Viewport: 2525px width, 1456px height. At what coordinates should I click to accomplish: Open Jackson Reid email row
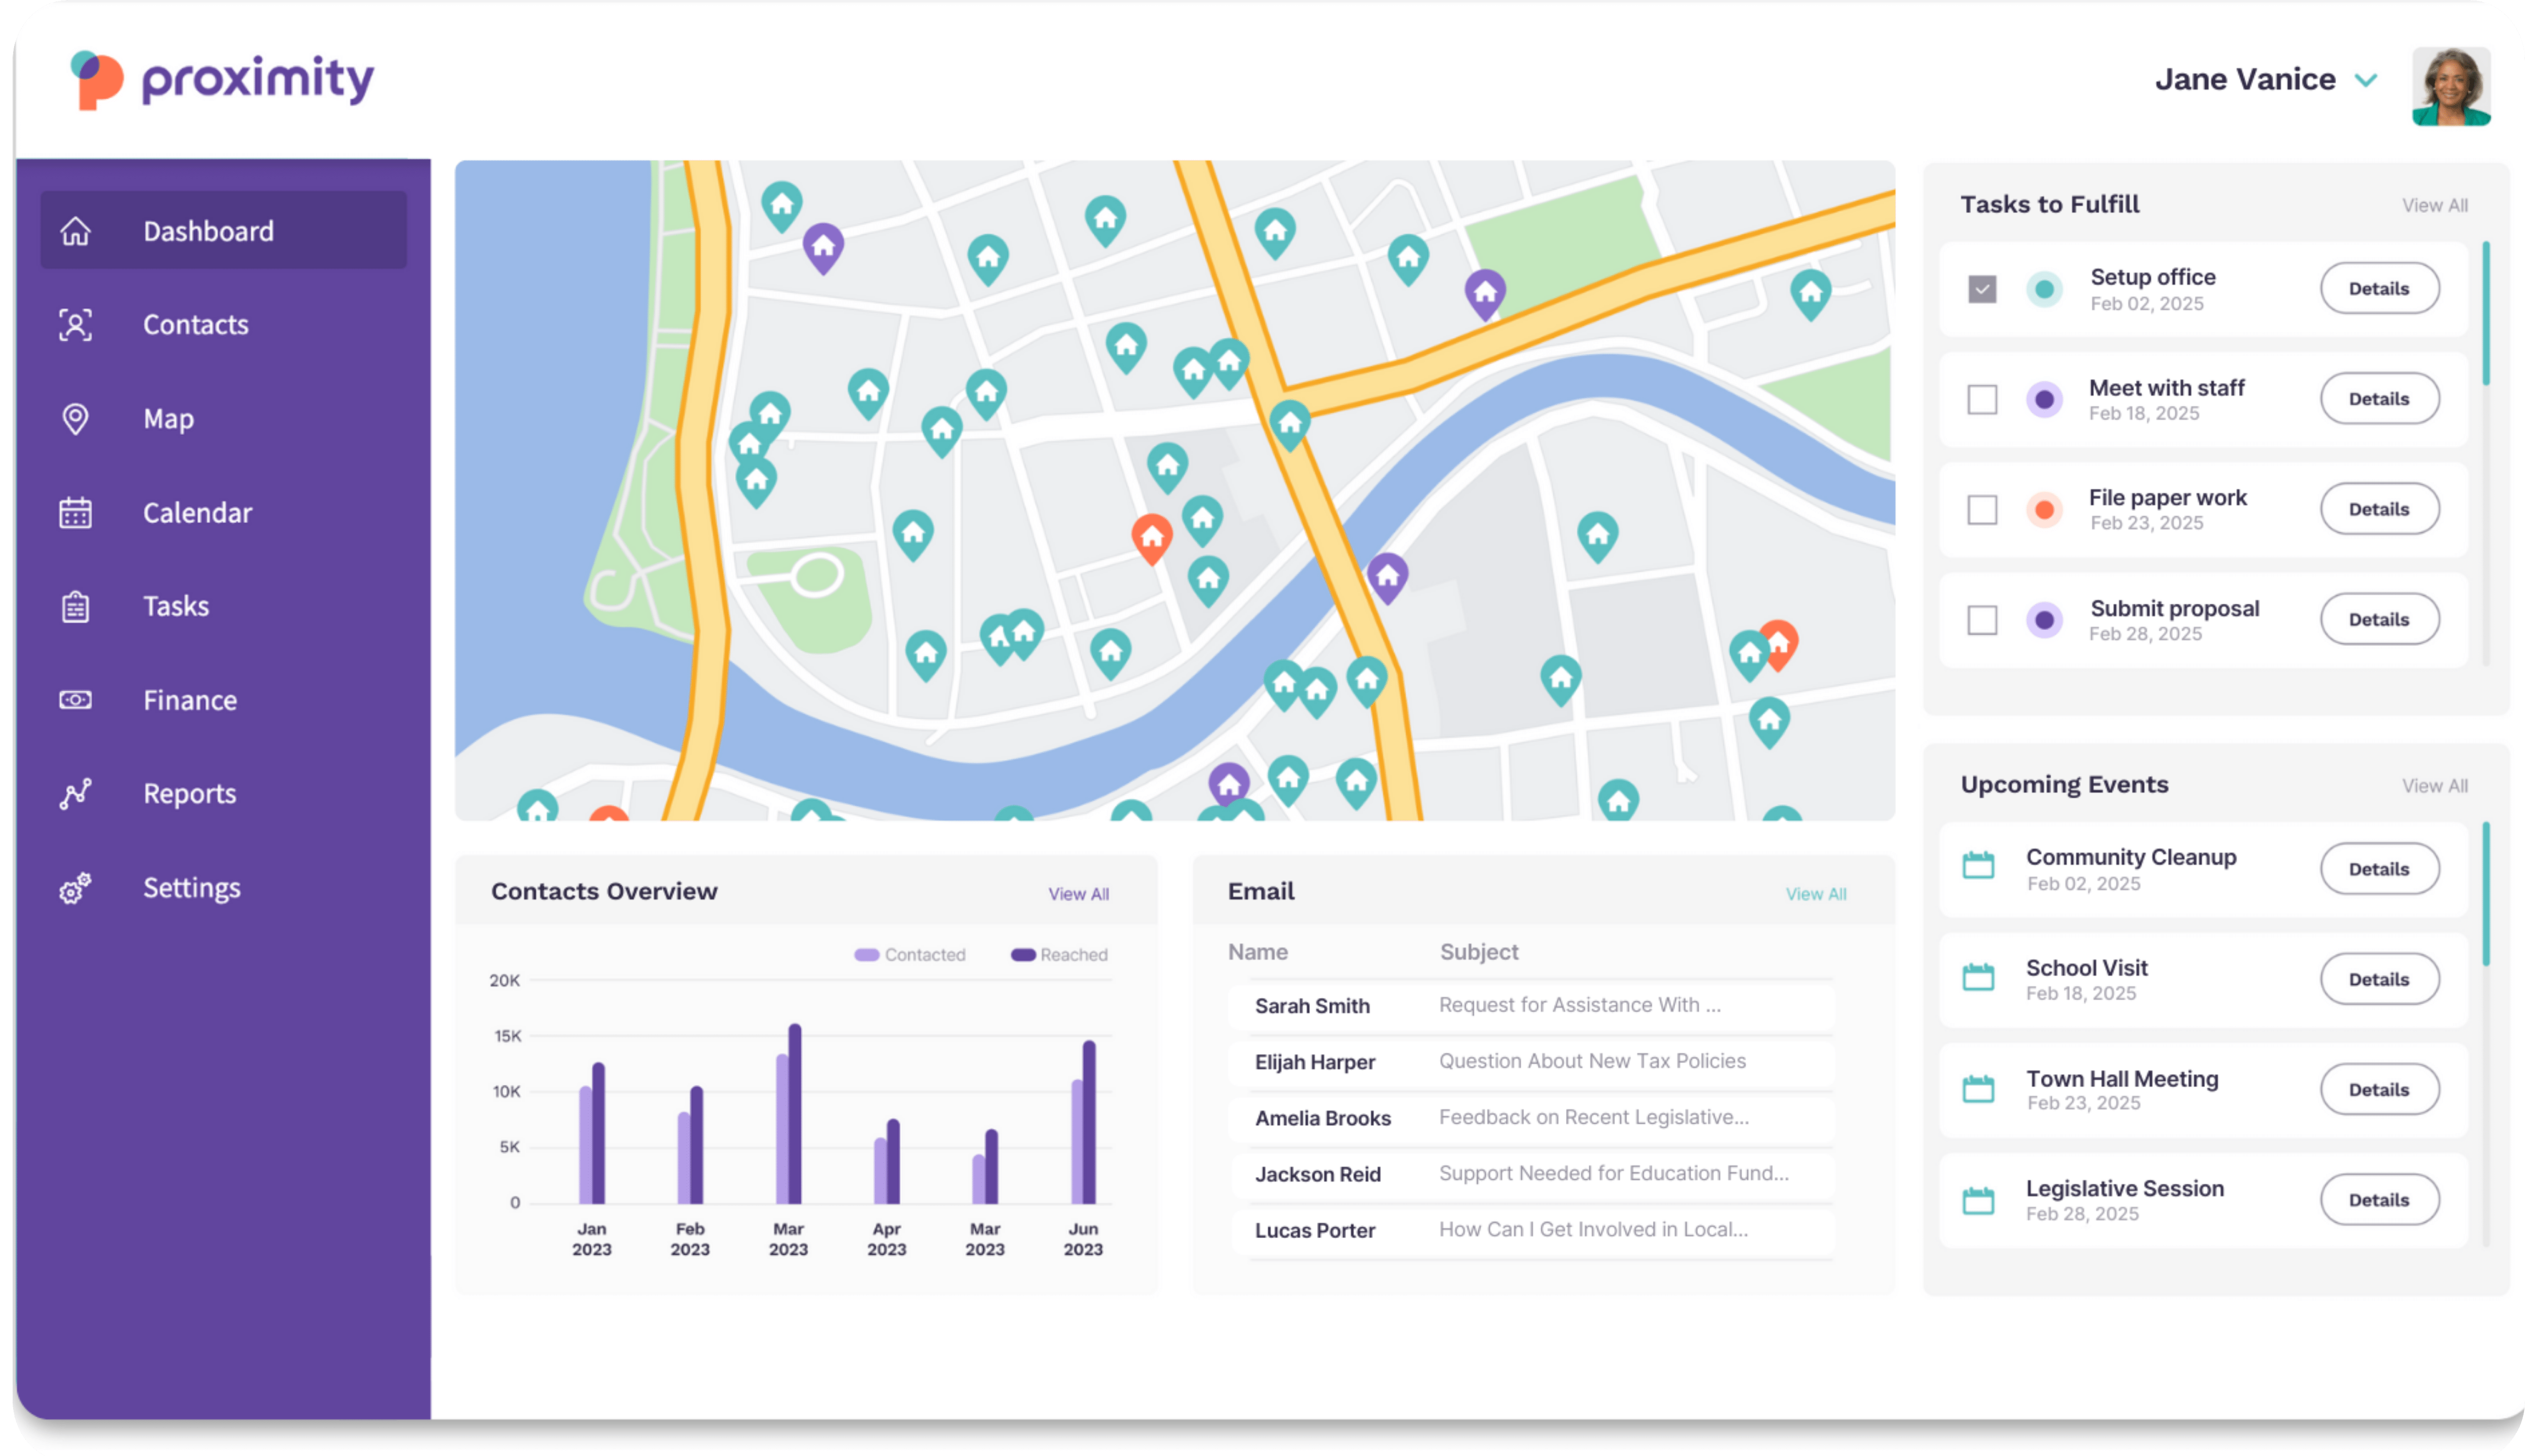1531,1174
